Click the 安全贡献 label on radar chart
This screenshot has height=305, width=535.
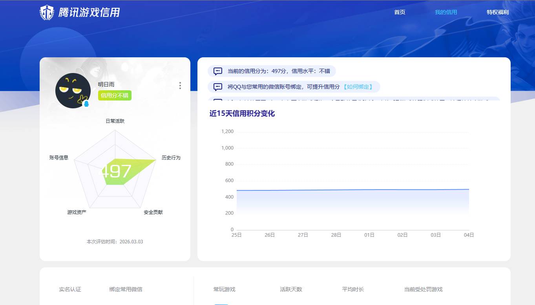(153, 212)
